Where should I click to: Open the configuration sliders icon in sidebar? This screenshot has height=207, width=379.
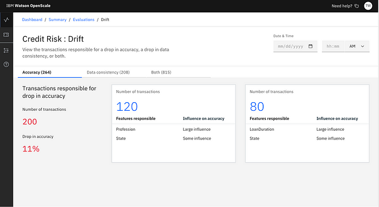click(6, 50)
